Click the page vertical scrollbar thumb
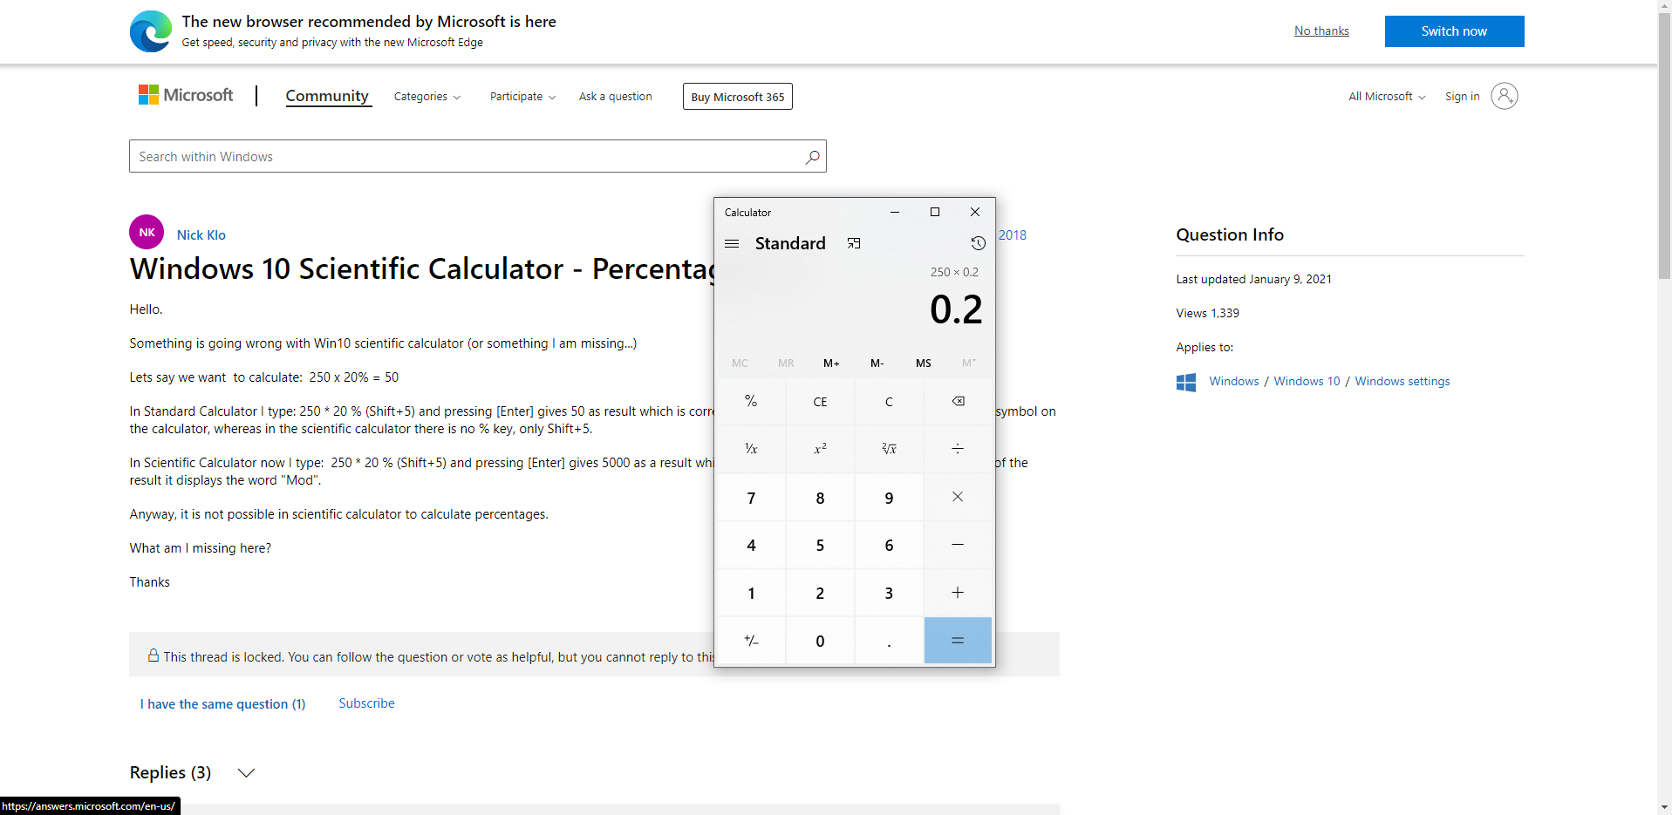 tap(1664, 146)
